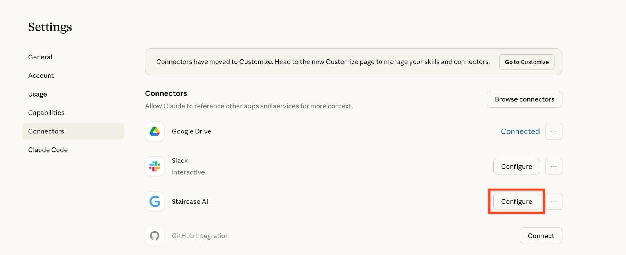Select the General settings menu item
Screen dimensions: 626x255
[x=40, y=57]
